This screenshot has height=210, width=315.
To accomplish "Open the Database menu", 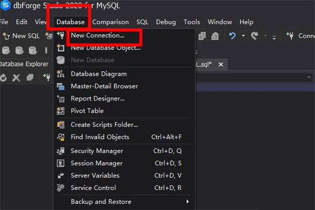I will 70,22.
